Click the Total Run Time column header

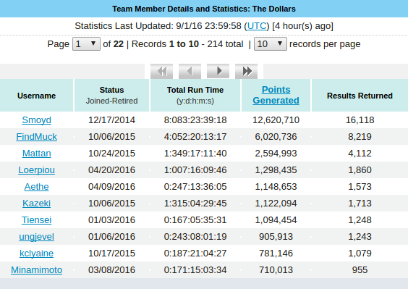point(195,90)
